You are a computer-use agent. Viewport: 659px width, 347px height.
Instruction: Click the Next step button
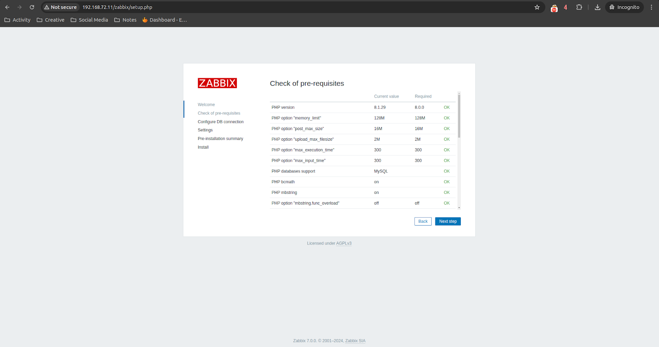(448, 221)
